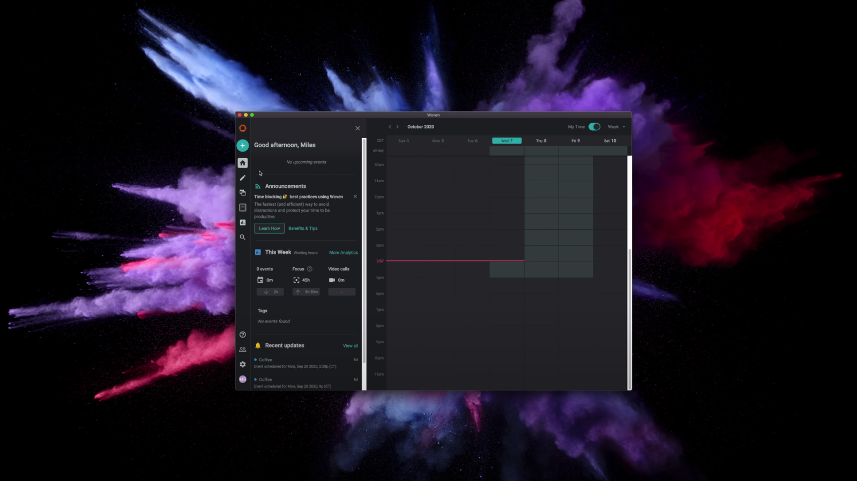Screen dimensions: 857x481
Task: Open the Home sidebar icon
Action: 242,163
